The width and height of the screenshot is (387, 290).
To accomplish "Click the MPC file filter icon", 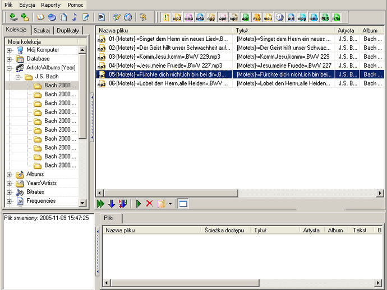I will point(234,17).
